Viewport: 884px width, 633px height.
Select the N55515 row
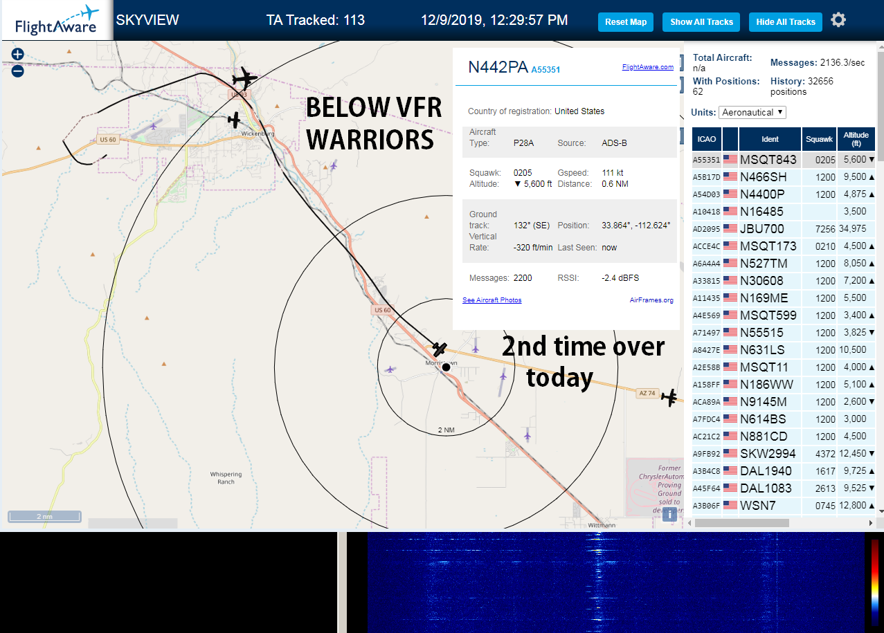[x=784, y=333]
